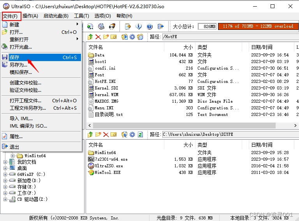This screenshot has height=221, width=299.
Task: Create new folder in the local pane
Action: pos(98,135)
